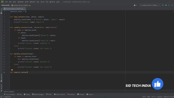Screen dimensions: 174x98
Task: Click the PyCharm application logo
Action: click(2, 2)
